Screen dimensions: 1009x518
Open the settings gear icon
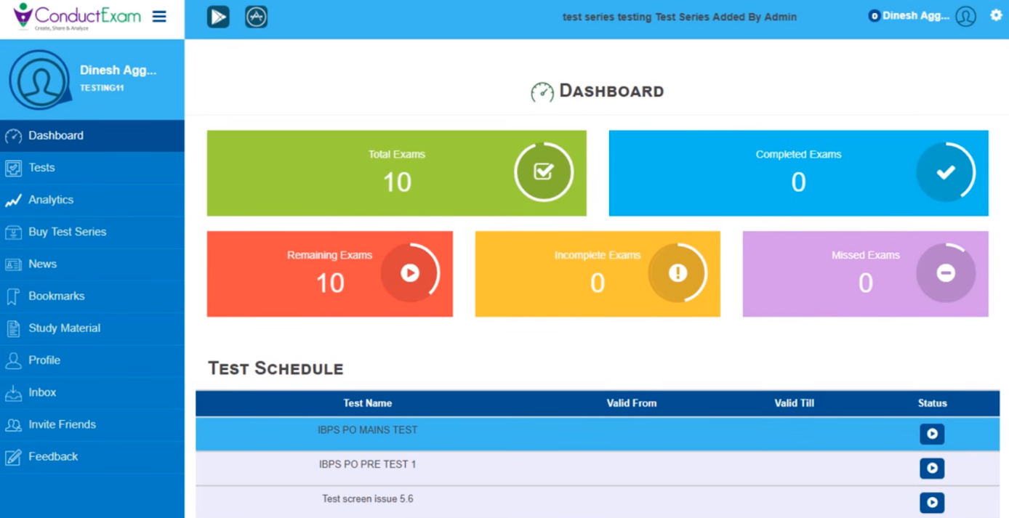[x=996, y=16]
